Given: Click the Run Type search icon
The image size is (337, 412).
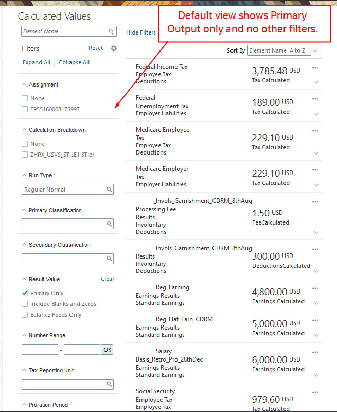Looking at the screenshot, I should [109, 190].
